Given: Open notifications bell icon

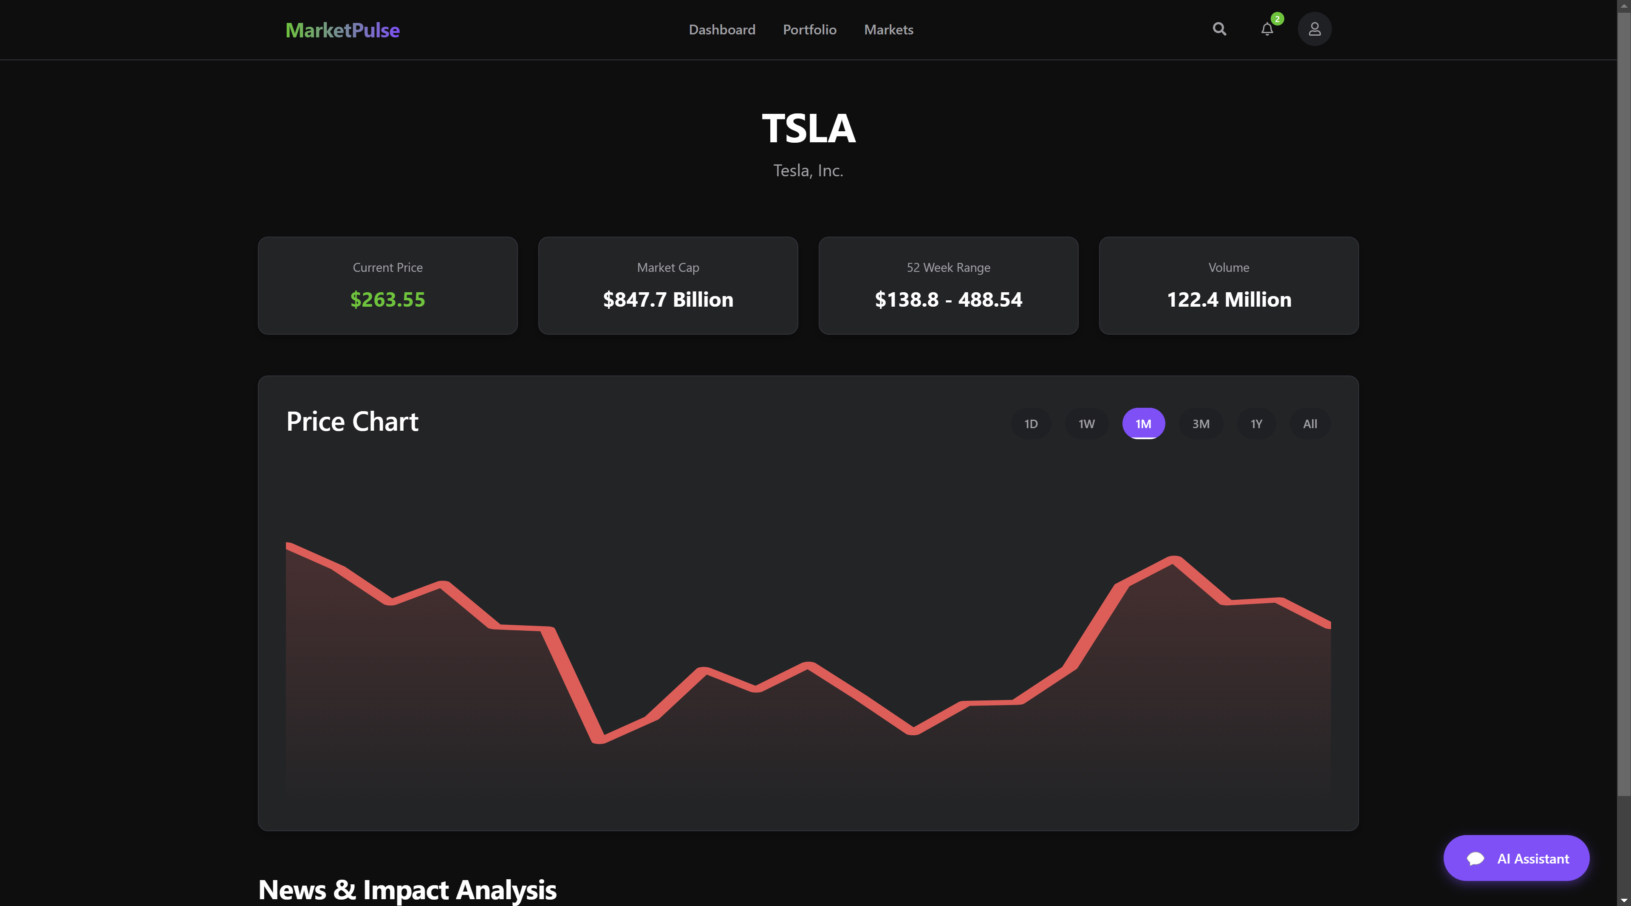Looking at the screenshot, I should pos(1266,30).
